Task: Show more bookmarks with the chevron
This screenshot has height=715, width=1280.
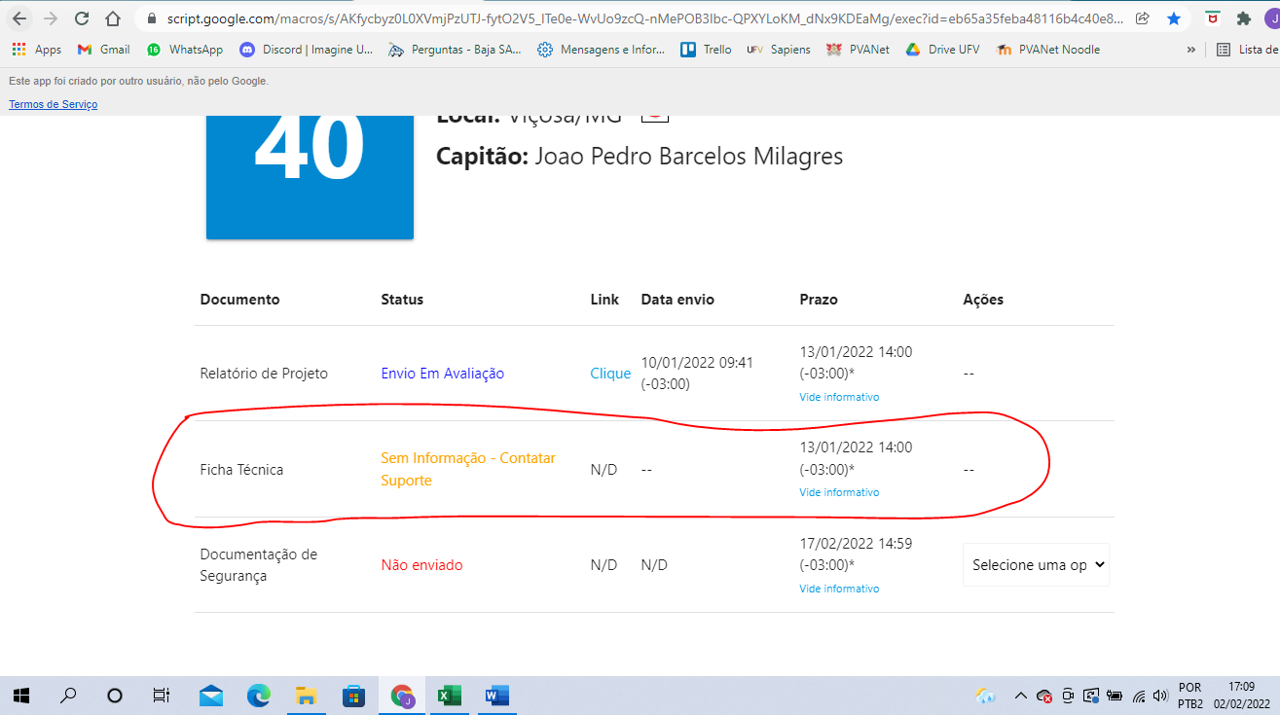Action: click(x=1190, y=50)
